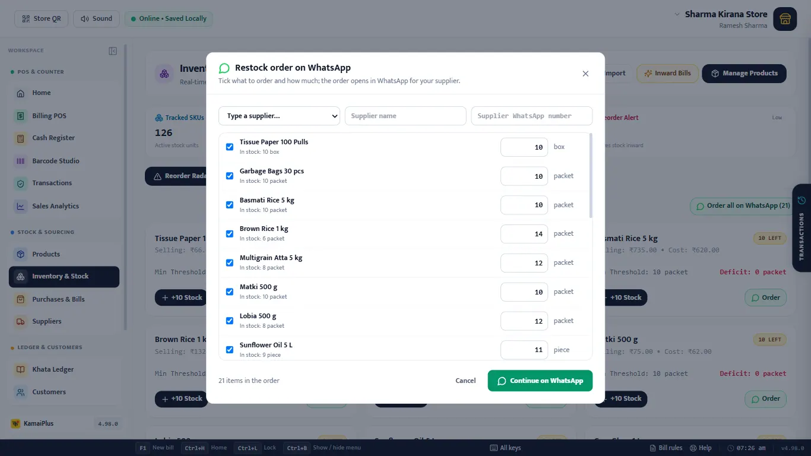
Task: Click the Manage Products button
Action: [x=744, y=74]
